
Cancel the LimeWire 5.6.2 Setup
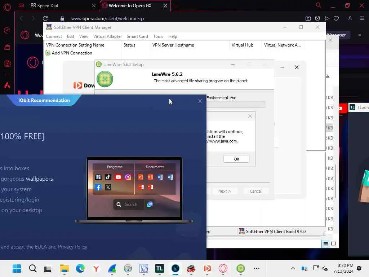point(255,191)
